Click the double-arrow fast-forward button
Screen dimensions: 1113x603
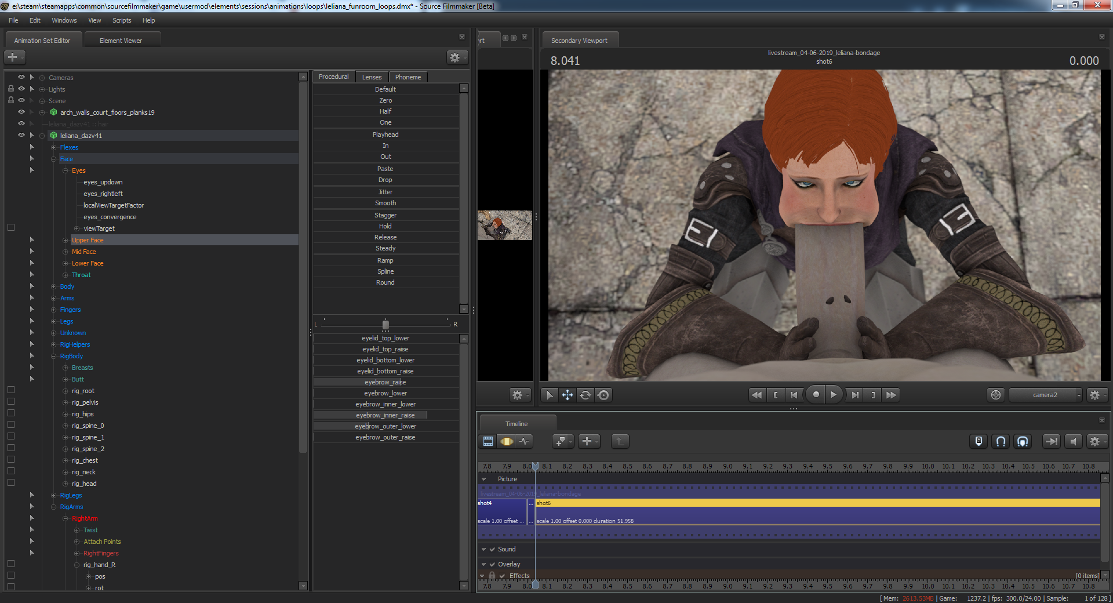[x=892, y=395]
